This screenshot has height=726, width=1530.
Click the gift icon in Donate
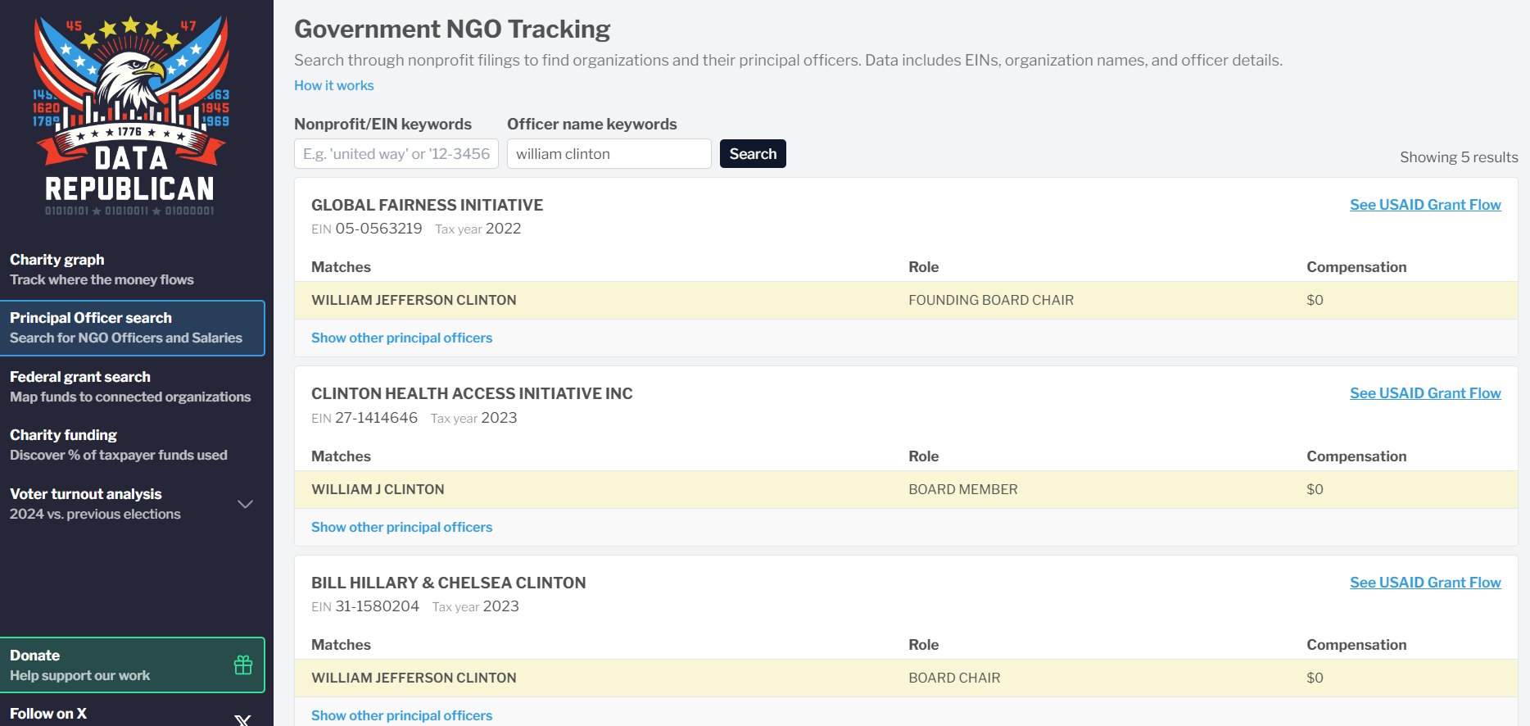point(243,665)
